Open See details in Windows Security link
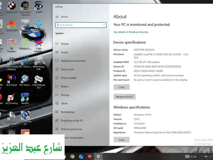This screenshot has width=213, height=160. [131, 32]
